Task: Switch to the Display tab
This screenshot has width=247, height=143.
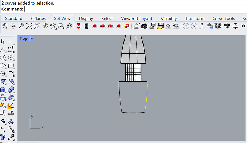Action: [x=86, y=18]
